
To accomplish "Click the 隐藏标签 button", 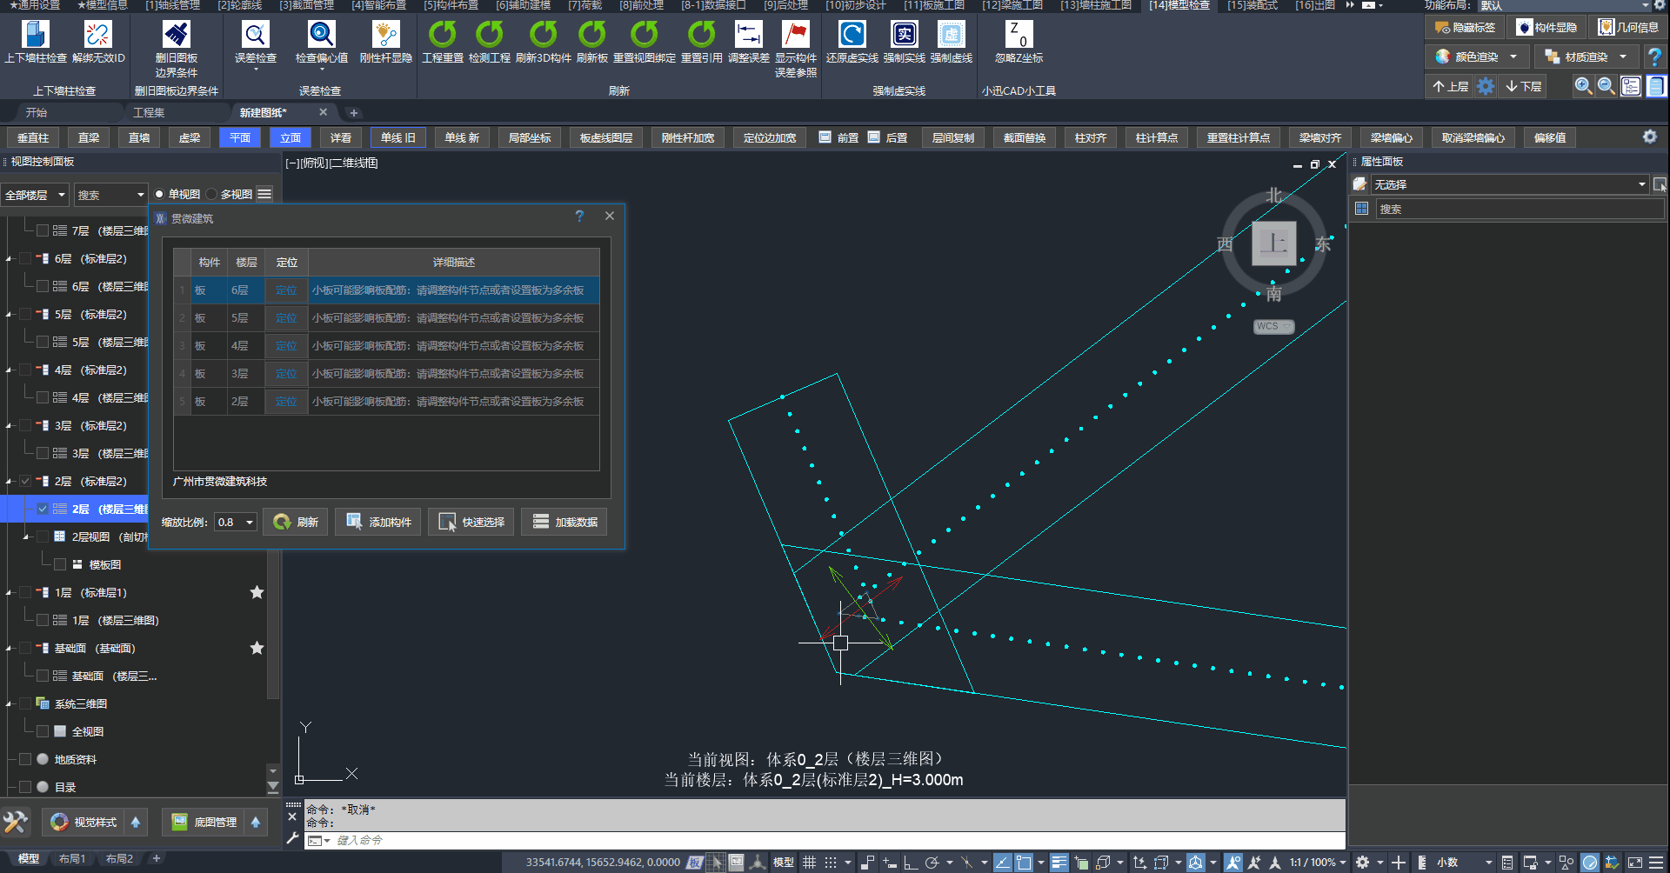I will point(1466,28).
